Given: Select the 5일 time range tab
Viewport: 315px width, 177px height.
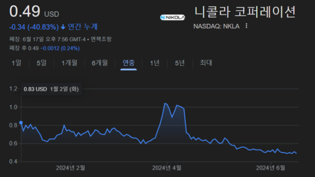Looking at the screenshot, I should pyautogui.click(x=41, y=63).
